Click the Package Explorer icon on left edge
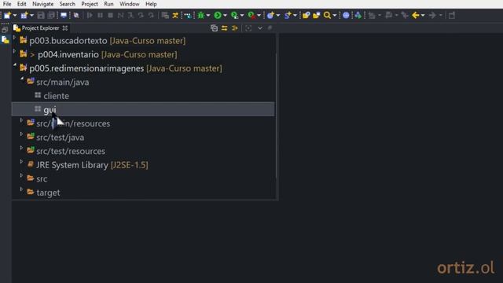Viewport: 503px width, 283px height. pyautogui.click(x=6, y=40)
